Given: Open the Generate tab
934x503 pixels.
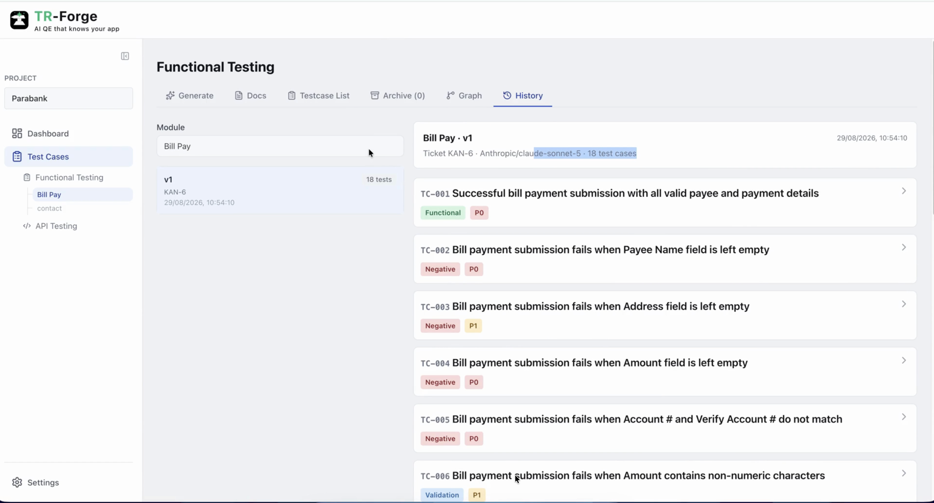Looking at the screenshot, I should pos(190,95).
